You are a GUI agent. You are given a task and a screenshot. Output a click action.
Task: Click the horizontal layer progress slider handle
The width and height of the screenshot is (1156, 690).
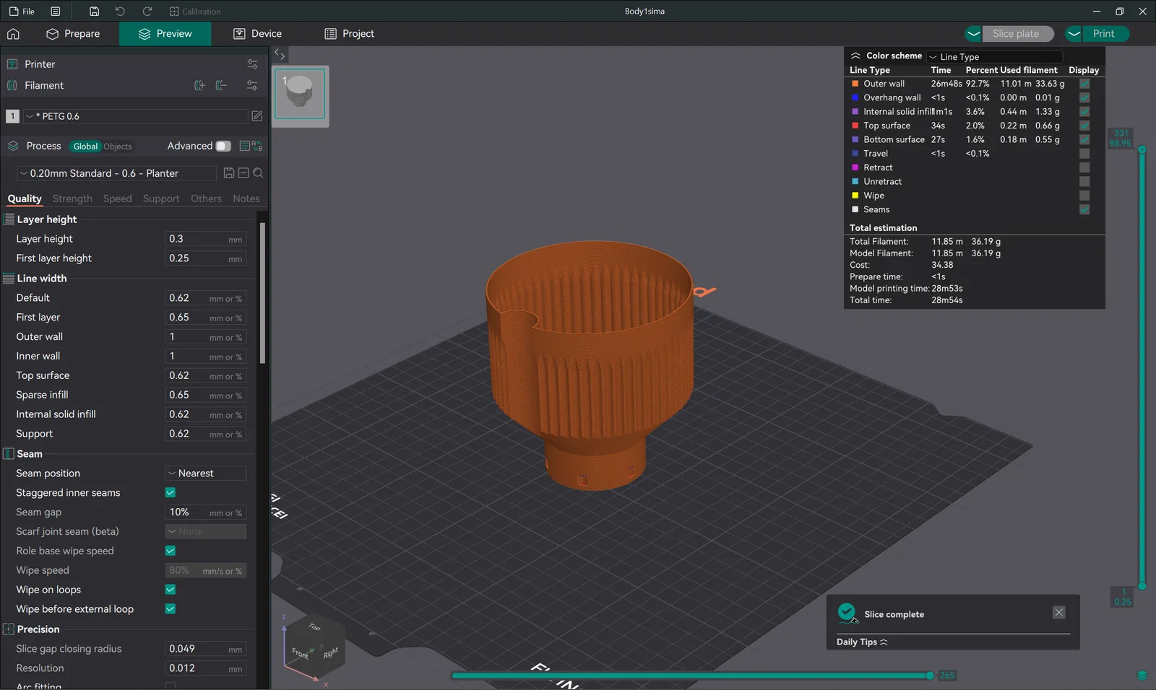[x=930, y=676]
